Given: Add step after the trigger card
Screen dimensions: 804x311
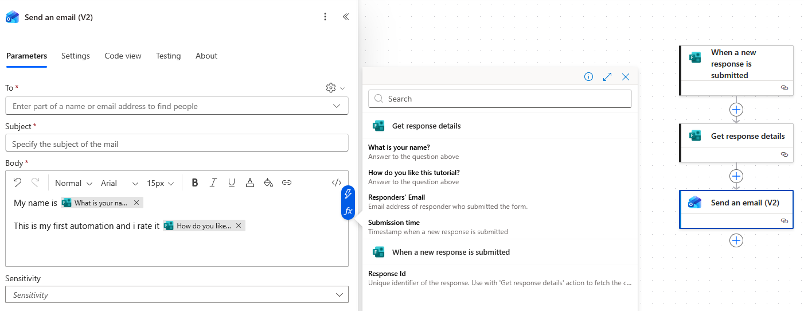Looking at the screenshot, I should [x=736, y=109].
